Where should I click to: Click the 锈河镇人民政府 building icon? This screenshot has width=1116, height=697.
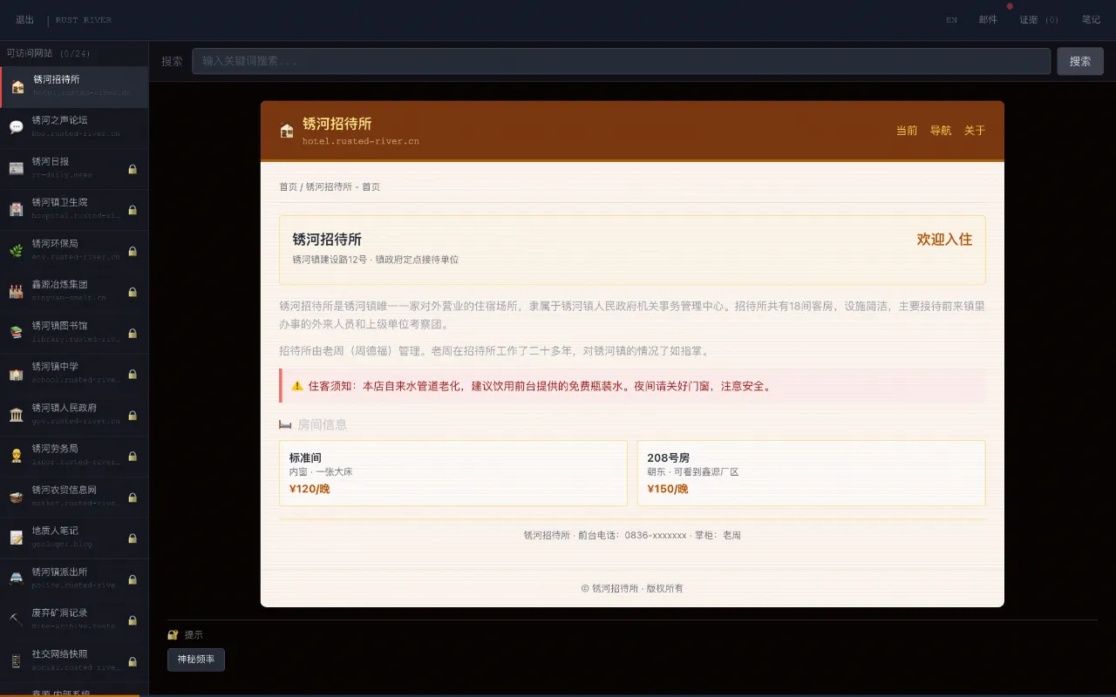pyautogui.click(x=17, y=414)
